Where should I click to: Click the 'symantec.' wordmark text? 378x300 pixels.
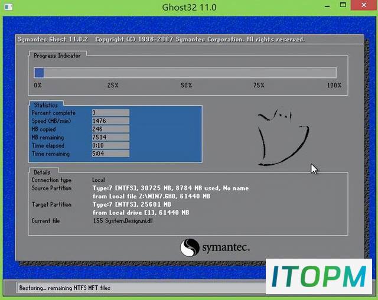click(226, 247)
